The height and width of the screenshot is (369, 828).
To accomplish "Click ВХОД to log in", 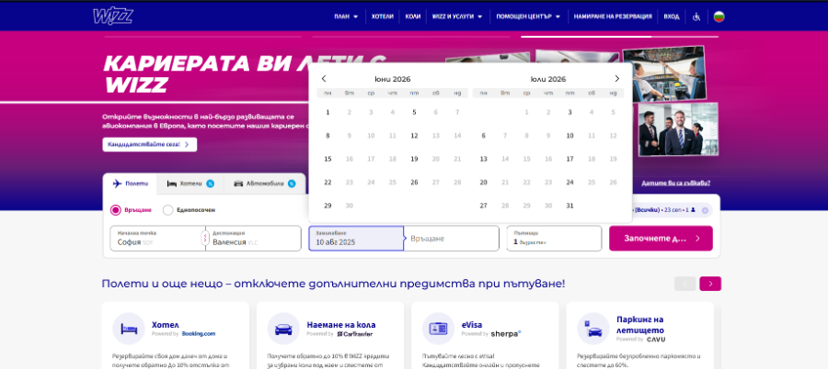I will (672, 17).
